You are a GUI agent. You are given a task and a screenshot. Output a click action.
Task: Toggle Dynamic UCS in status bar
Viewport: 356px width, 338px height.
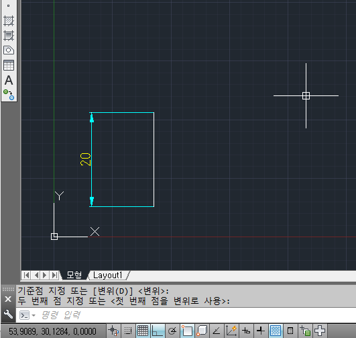(231, 331)
